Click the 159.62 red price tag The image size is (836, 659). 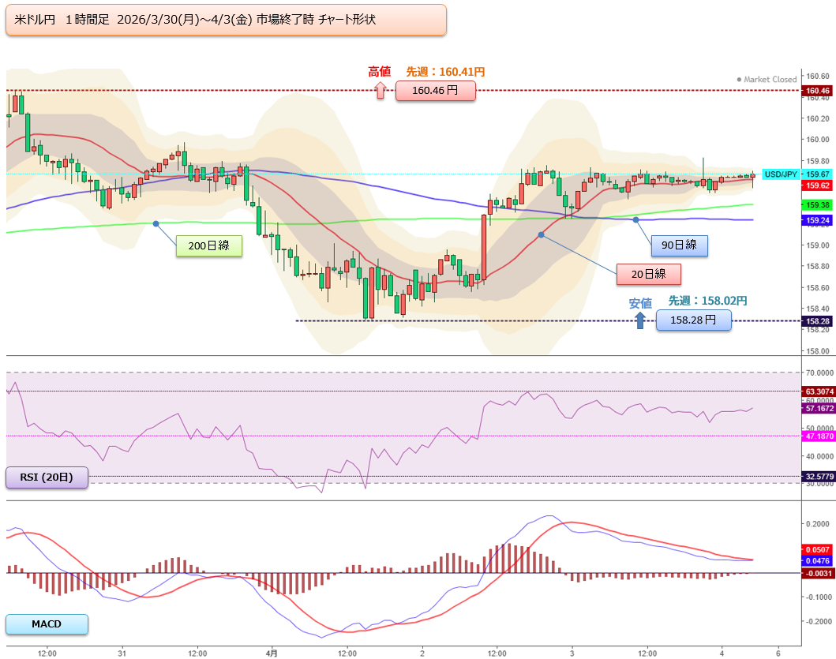pyautogui.click(x=817, y=185)
